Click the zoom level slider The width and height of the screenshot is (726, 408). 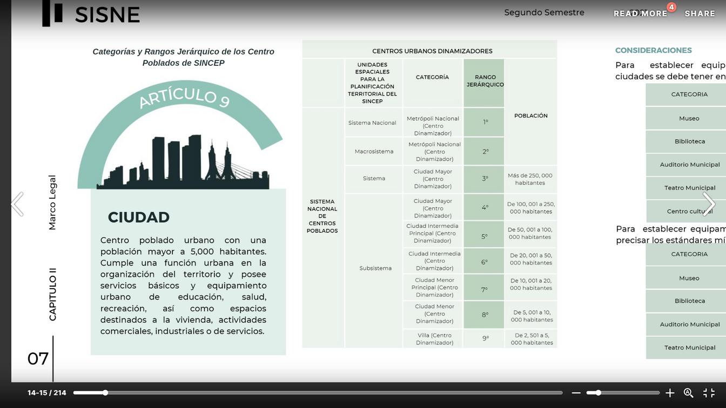[623, 393]
